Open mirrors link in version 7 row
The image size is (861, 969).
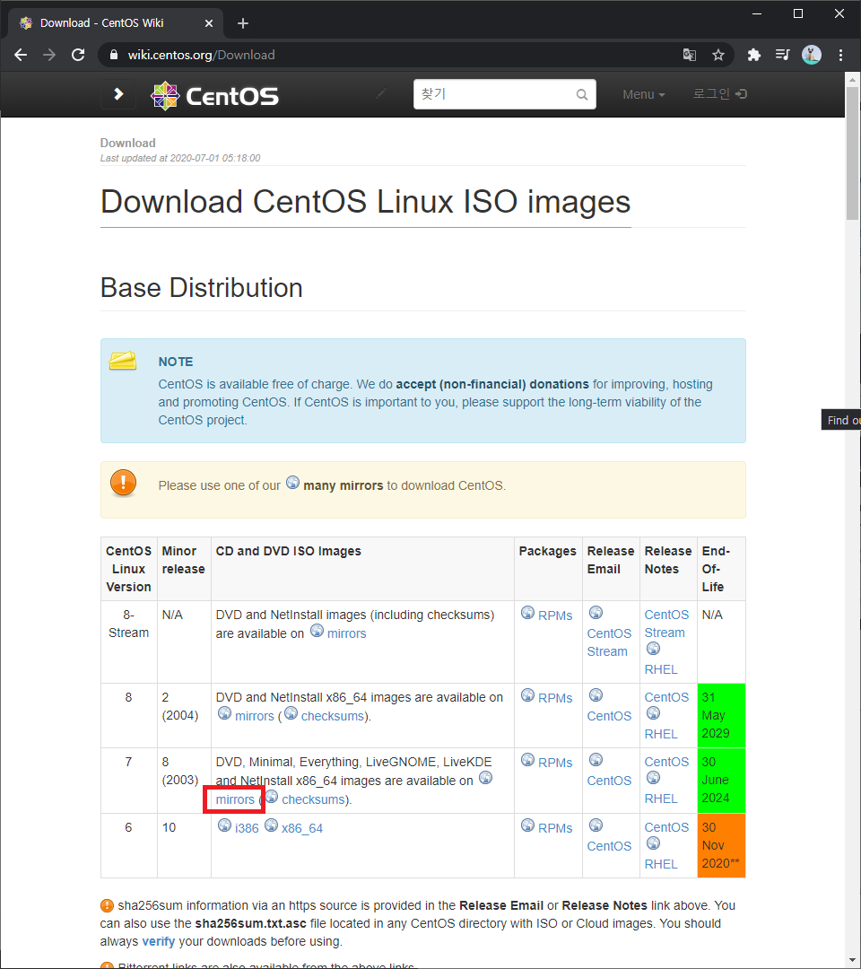click(235, 799)
